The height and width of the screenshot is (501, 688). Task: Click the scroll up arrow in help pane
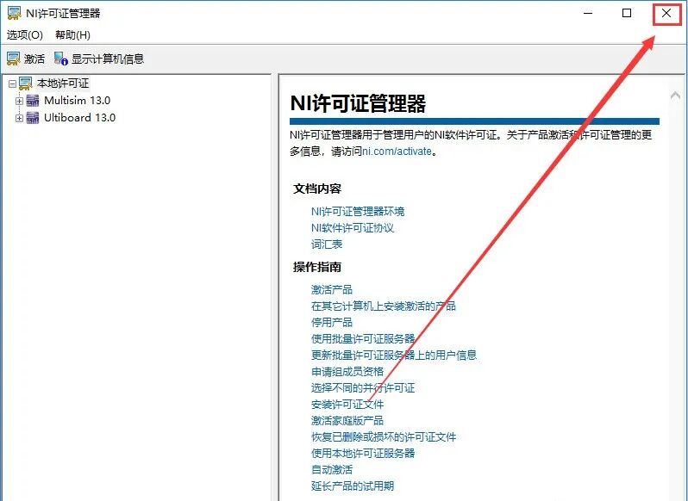tap(675, 96)
